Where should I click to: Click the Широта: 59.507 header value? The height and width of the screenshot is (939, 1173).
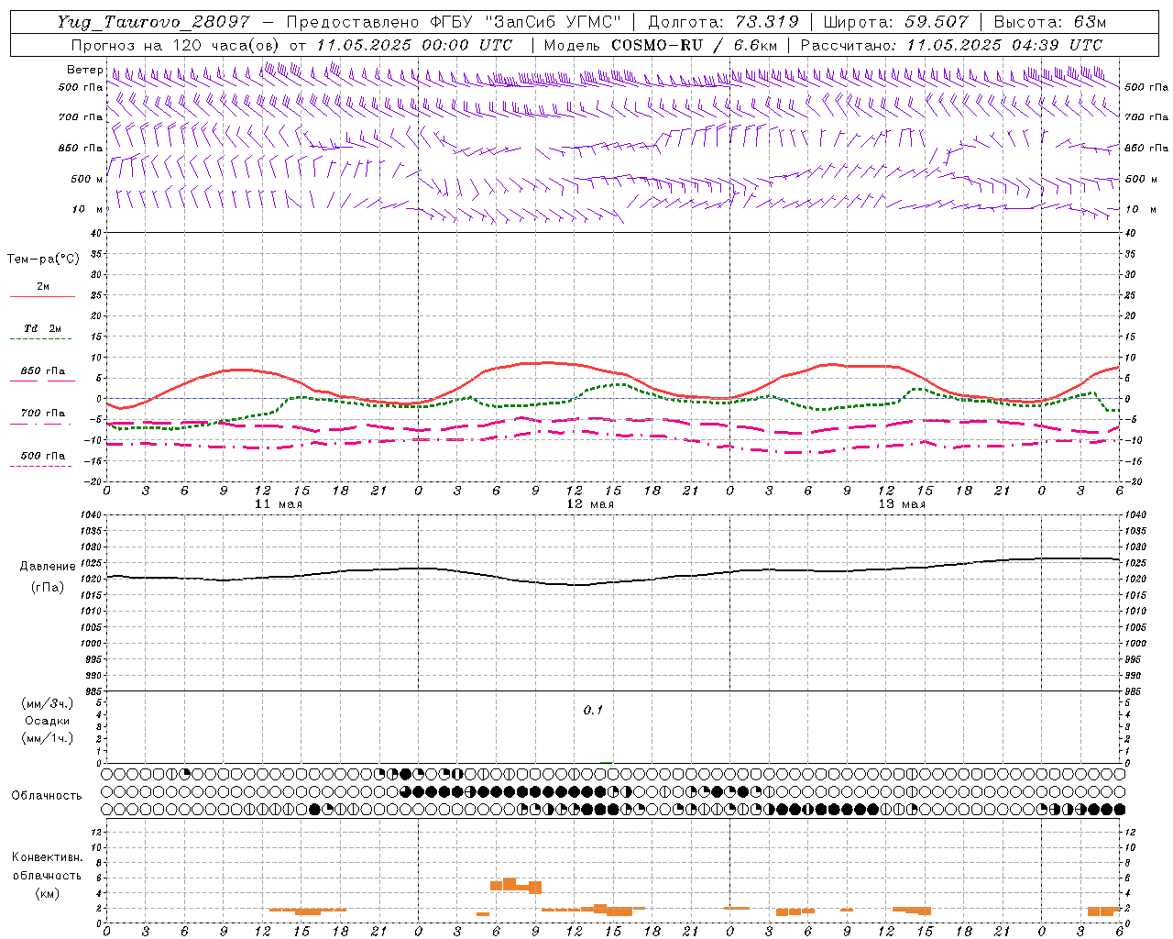tap(895, 22)
